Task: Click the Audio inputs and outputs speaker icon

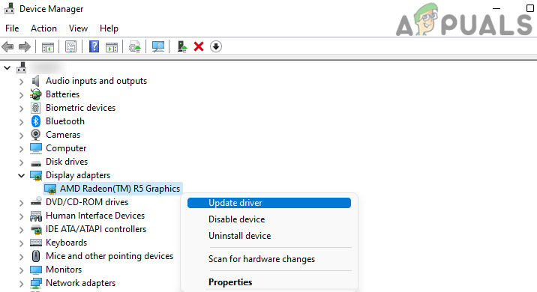Action: (x=35, y=81)
